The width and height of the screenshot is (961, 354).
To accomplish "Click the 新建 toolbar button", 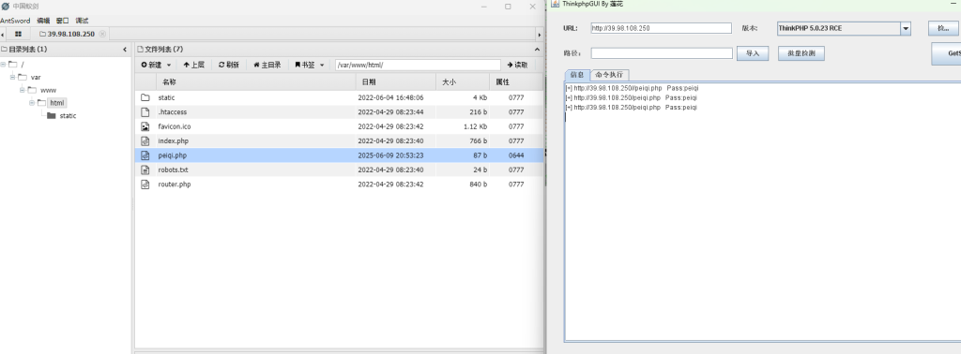I will click(x=151, y=65).
